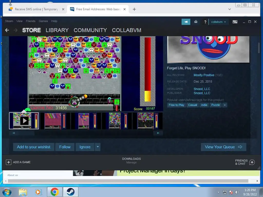
Task: Open Windows Explorer from taskbar
Action: [23, 192]
